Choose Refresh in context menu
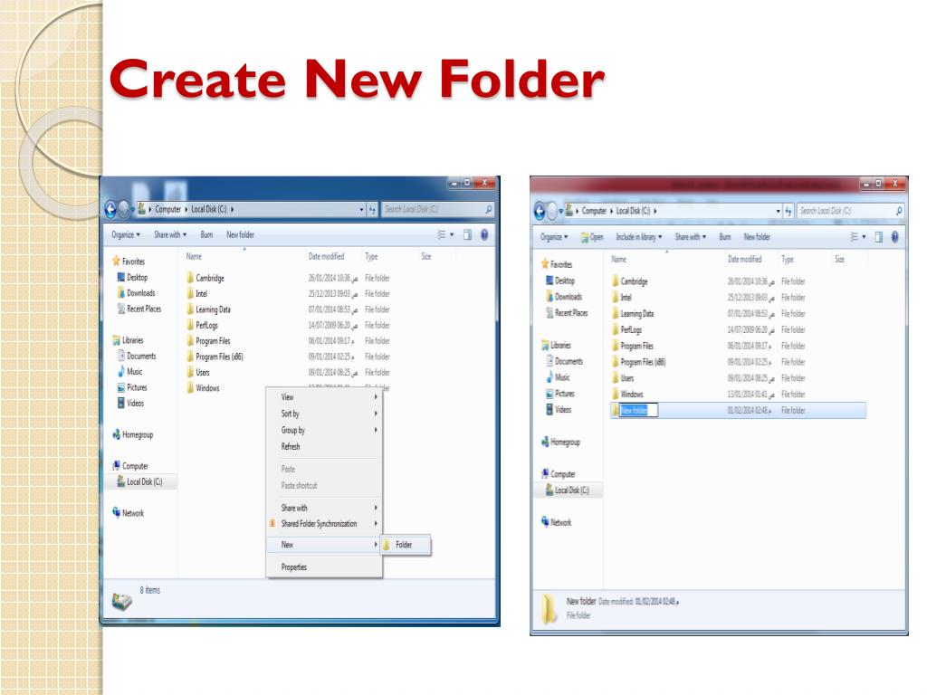 tap(324, 447)
